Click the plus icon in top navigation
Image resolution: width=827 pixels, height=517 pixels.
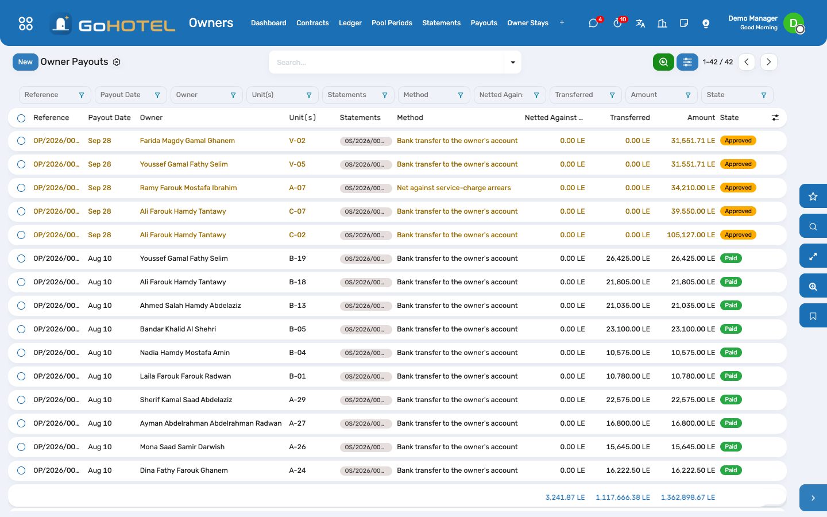(x=562, y=23)
